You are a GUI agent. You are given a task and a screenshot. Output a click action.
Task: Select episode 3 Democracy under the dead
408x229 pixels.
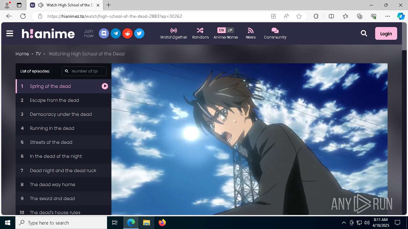point(63,114)
